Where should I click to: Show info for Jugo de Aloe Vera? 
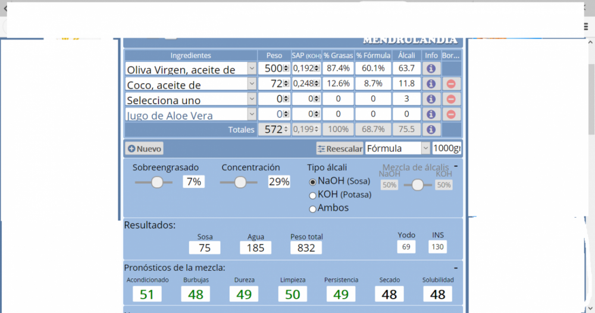point(431,114)
